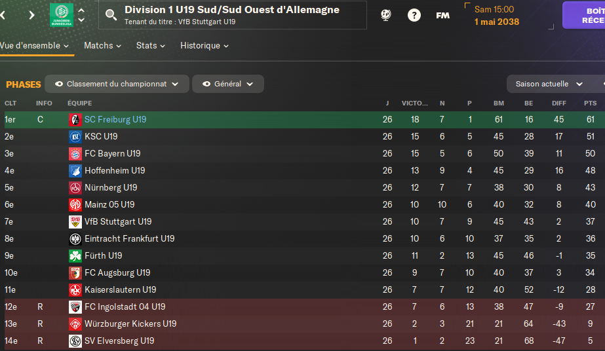This screenshot has width=605, height=351.
Task: Click the forward navigation arrow
Action: click(31, 14)
